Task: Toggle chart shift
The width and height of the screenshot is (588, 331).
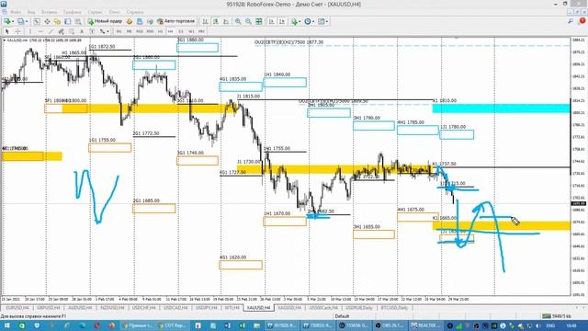Action: click(282, 21)
